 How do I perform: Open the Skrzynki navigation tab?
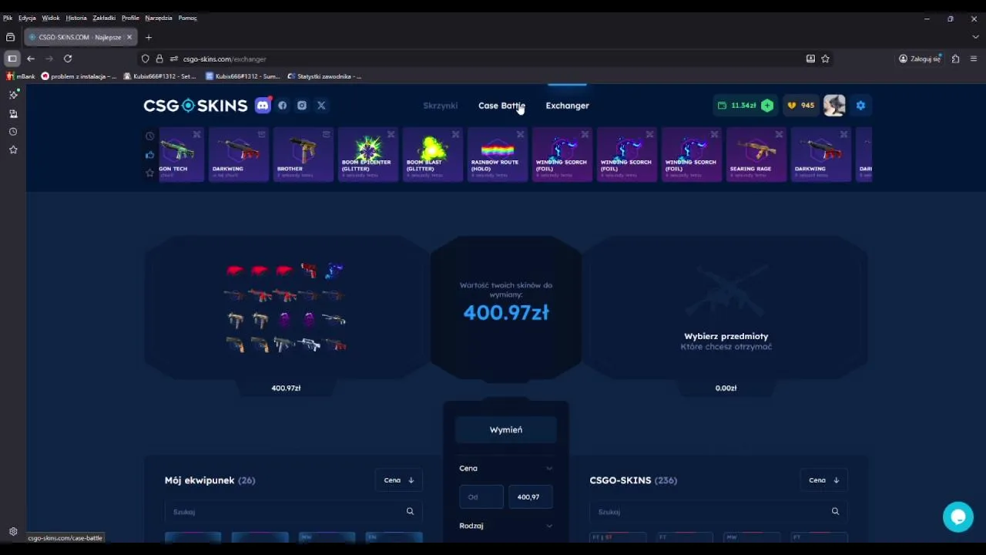[441, 106]
